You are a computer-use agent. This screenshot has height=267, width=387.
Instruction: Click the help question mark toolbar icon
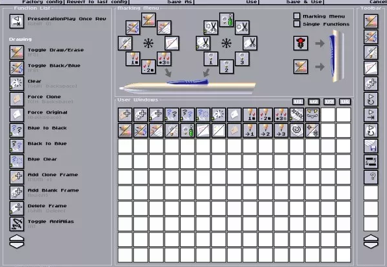pos(371,177)
